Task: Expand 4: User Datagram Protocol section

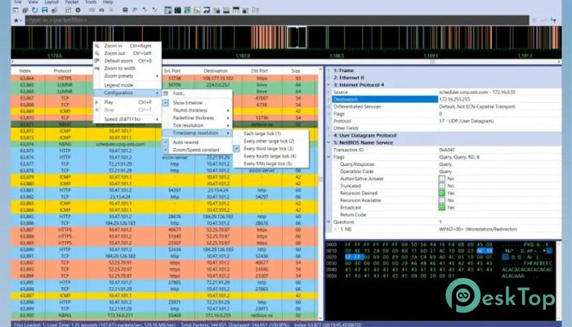Action: [x=328, y=136]
